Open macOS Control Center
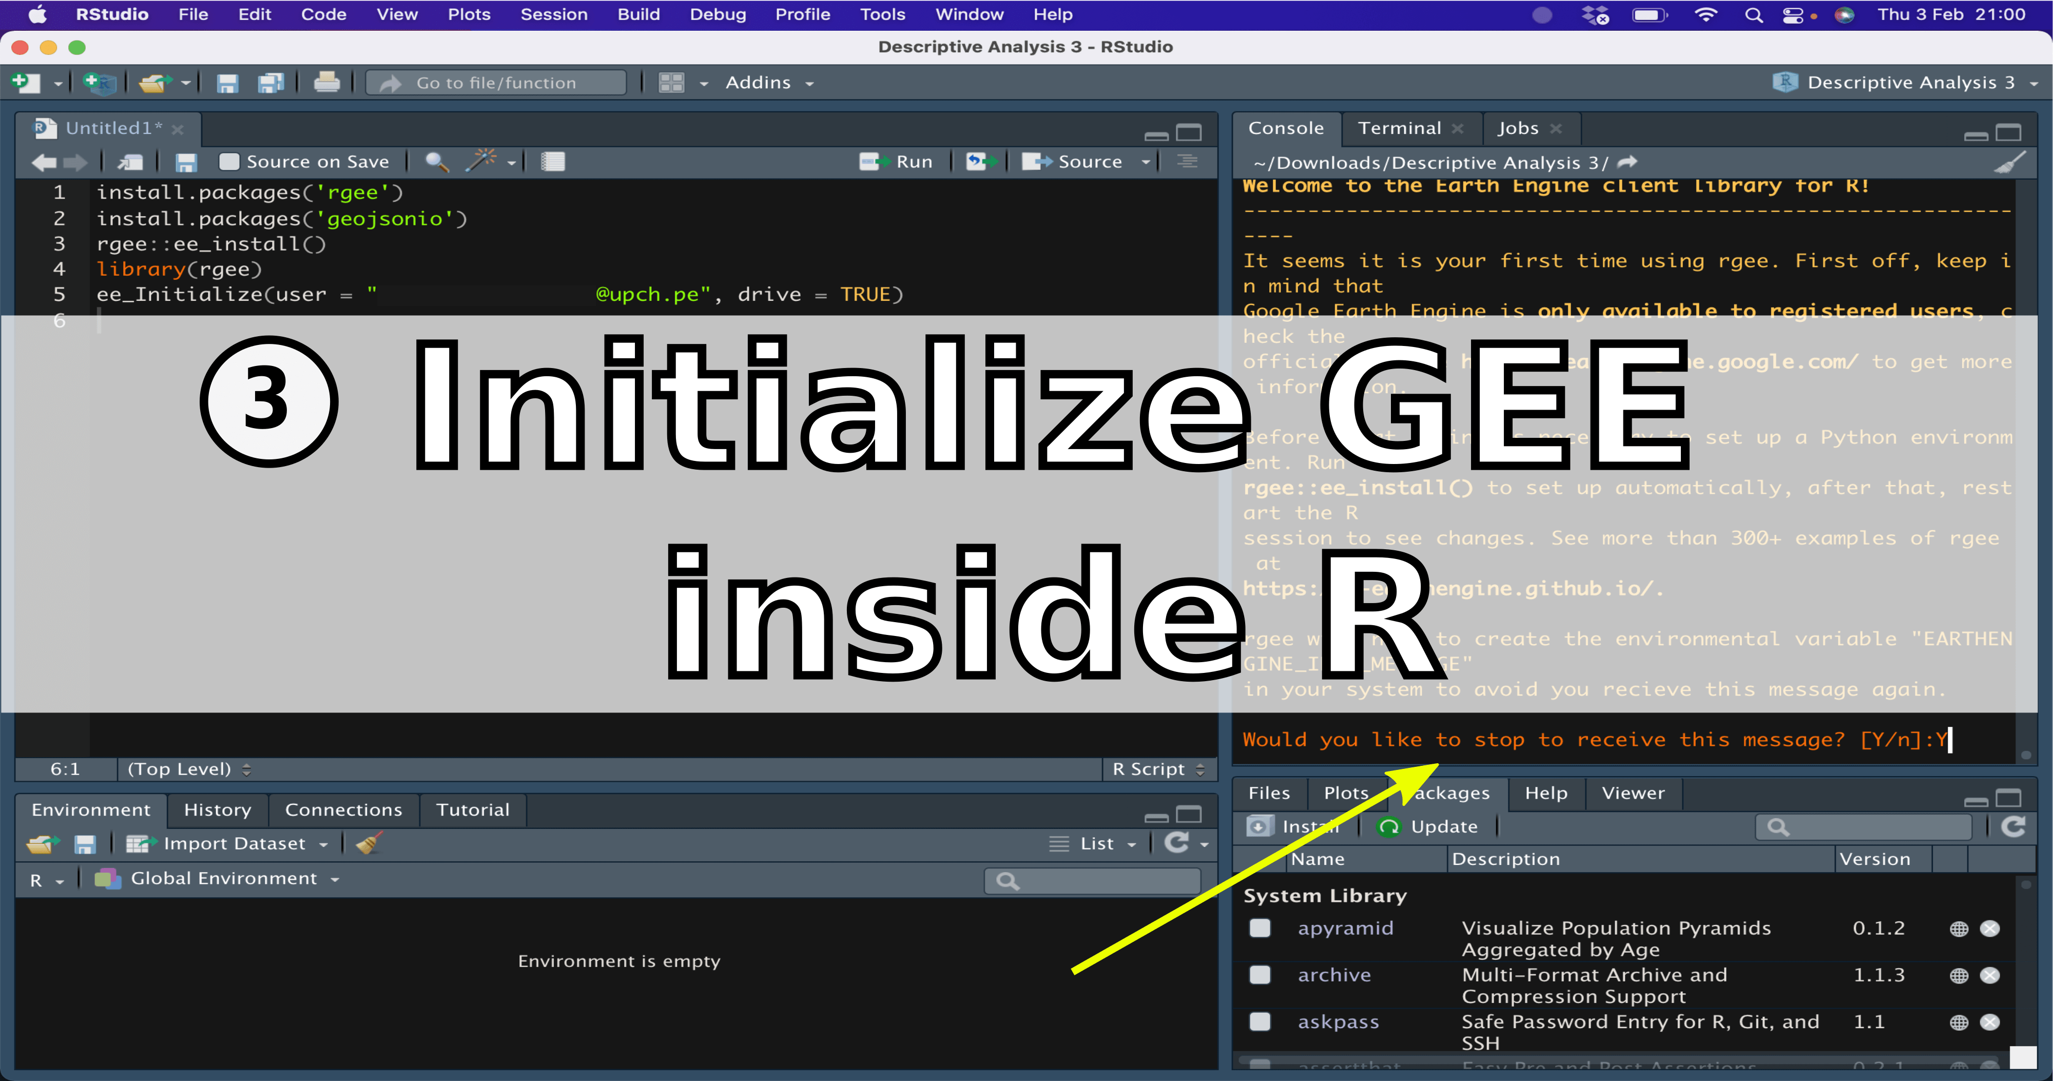Image resolution: width=2053 pixels, height=1081 pixels. pos(1793,14)
